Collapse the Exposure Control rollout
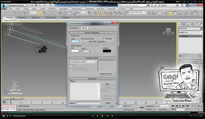This screenshot has width=205, height=119. point(92,58)
